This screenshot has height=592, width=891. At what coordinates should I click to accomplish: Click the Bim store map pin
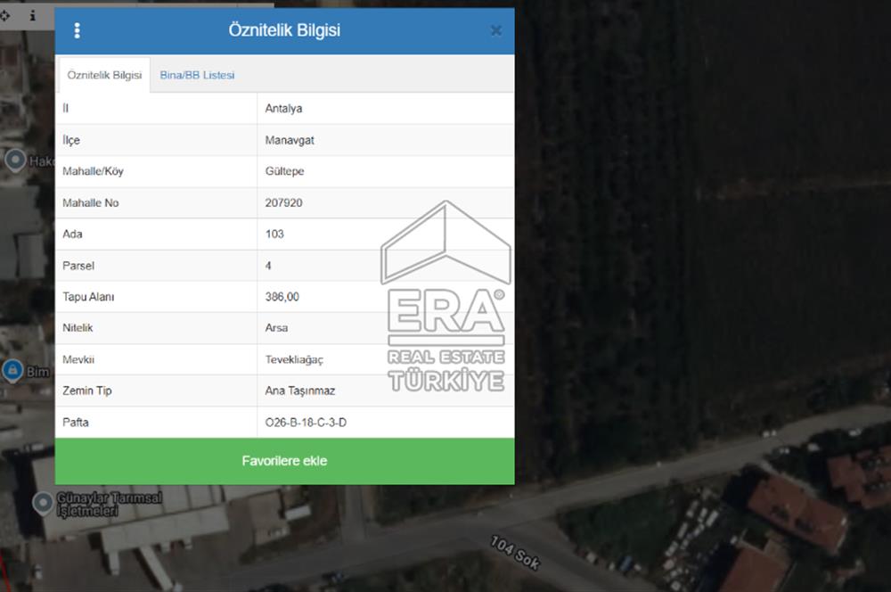click(x=12, y=369)
